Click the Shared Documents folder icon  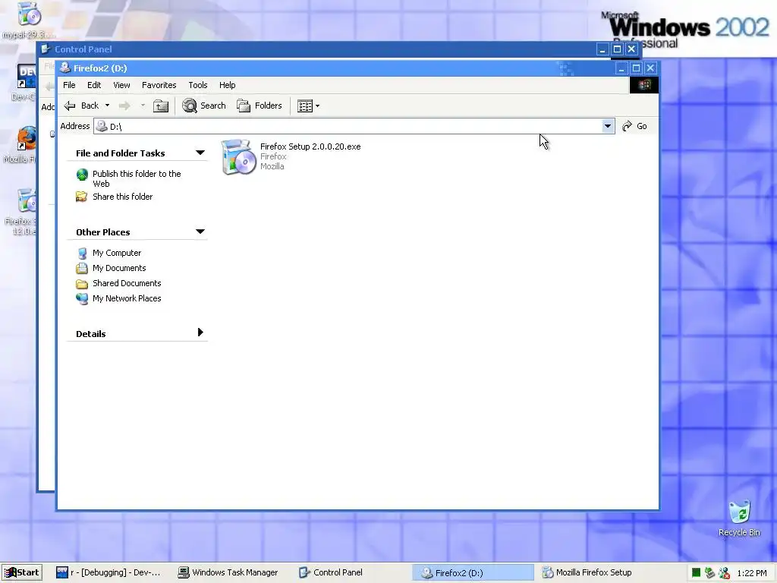click(82, 284)
